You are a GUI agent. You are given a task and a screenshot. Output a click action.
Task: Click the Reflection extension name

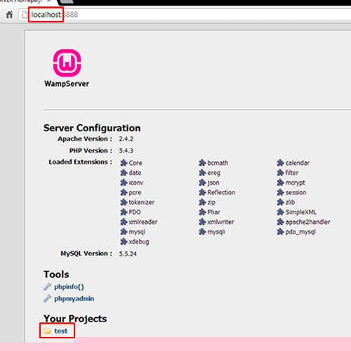click(221, 192)
